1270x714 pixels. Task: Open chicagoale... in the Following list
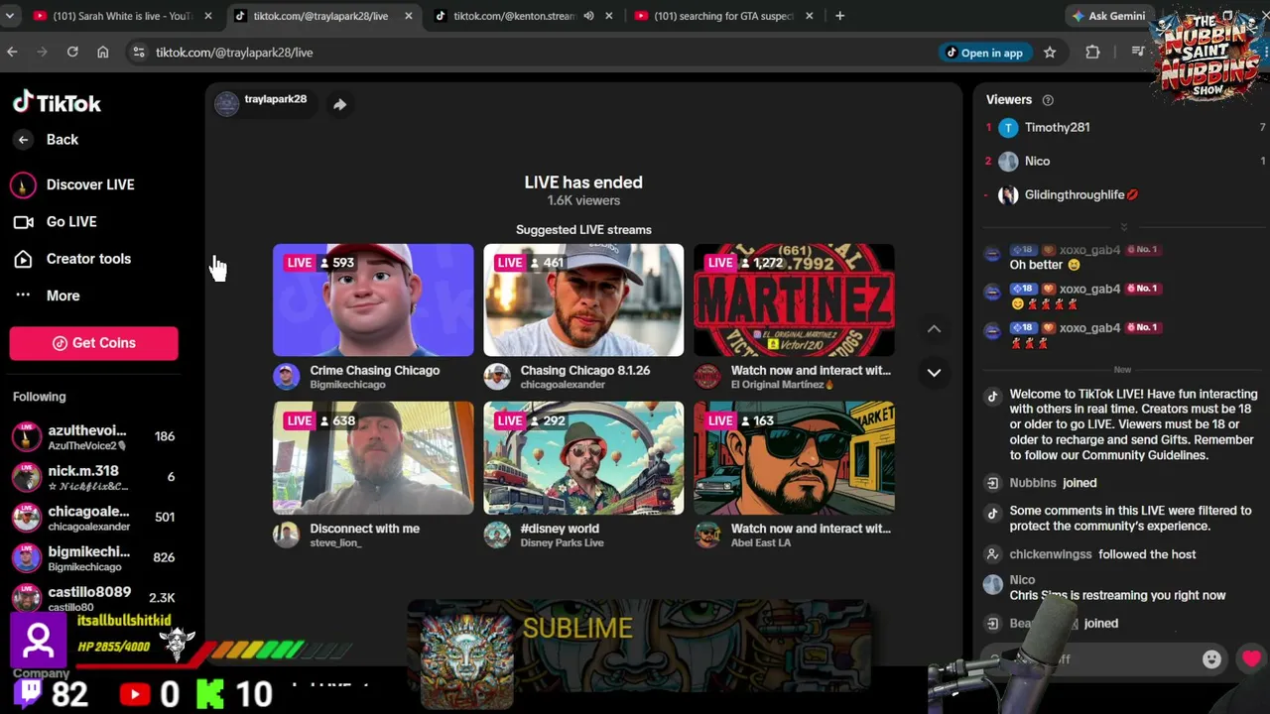[x=94, y=517]
